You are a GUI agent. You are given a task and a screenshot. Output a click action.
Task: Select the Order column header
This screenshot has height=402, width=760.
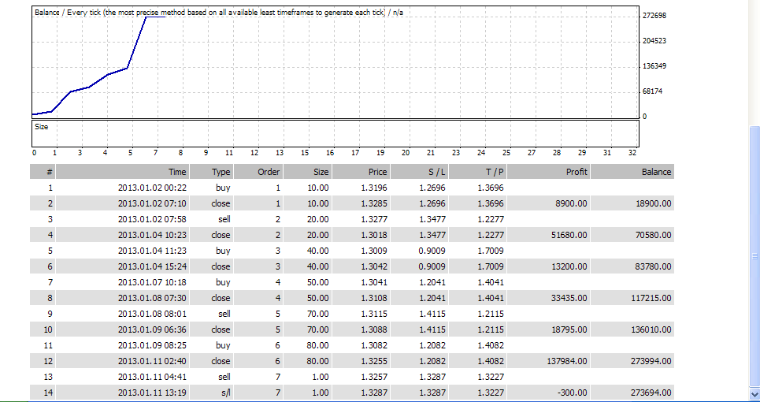[x=269, y=172]
